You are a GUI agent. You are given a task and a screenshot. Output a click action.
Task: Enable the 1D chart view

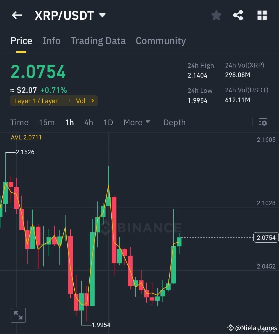click(108, 122)
